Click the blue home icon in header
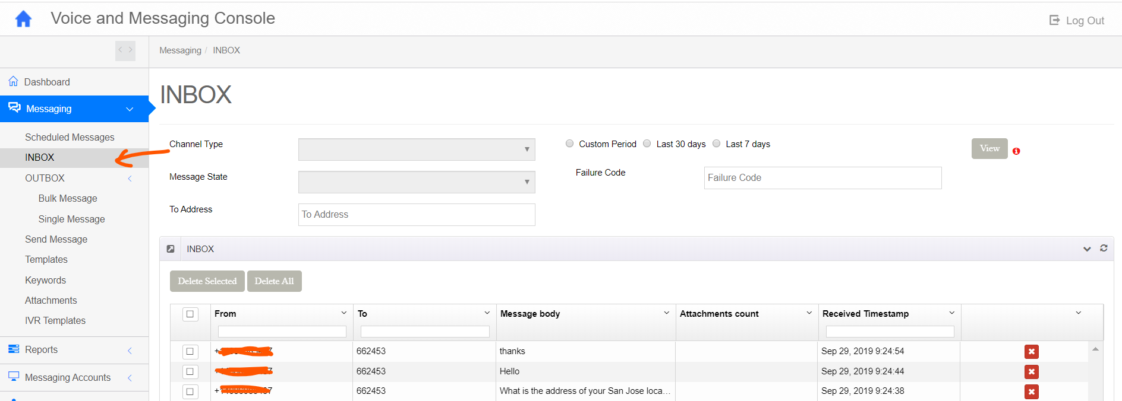 click(x=23, y=19)
